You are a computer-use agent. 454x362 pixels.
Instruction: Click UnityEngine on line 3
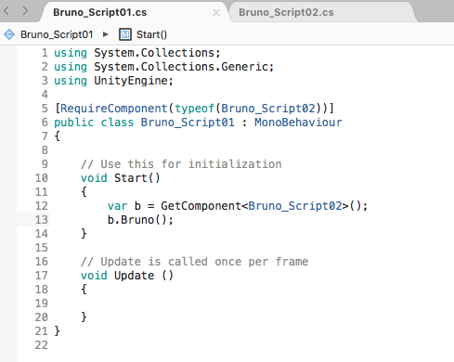(x=131, y=81)
